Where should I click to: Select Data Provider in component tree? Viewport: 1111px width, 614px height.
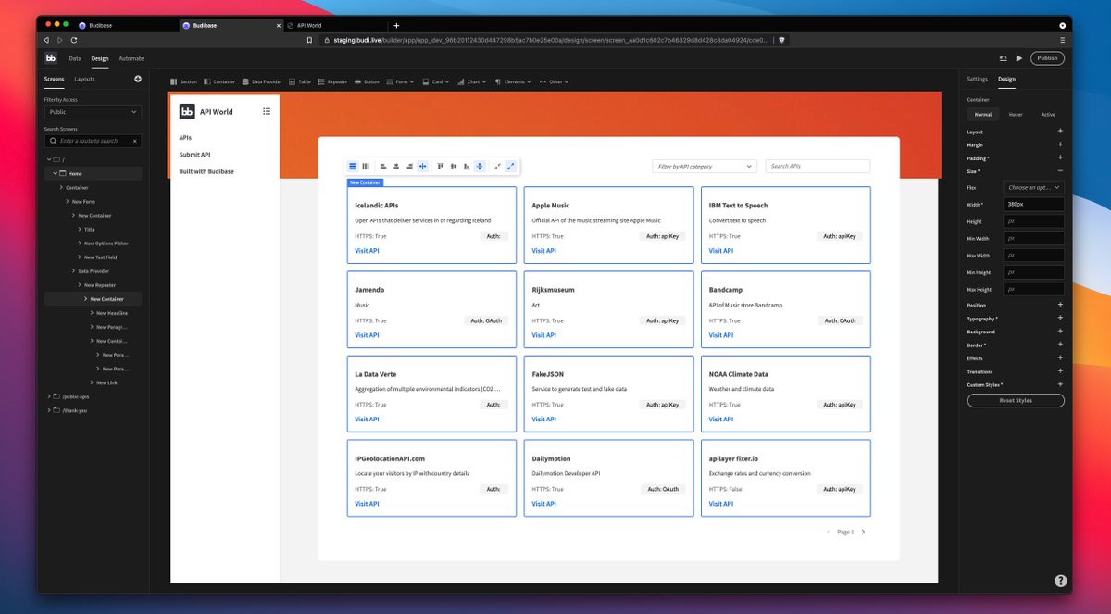click(93, 271)
